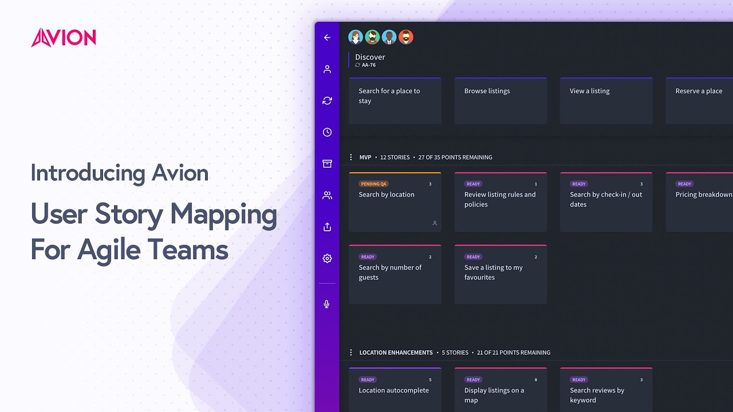Image resolution: width=733 pixels, height=412 pixels.
Task: Open 'Search for a place to stay' step card
Action: tap(395, 101)
